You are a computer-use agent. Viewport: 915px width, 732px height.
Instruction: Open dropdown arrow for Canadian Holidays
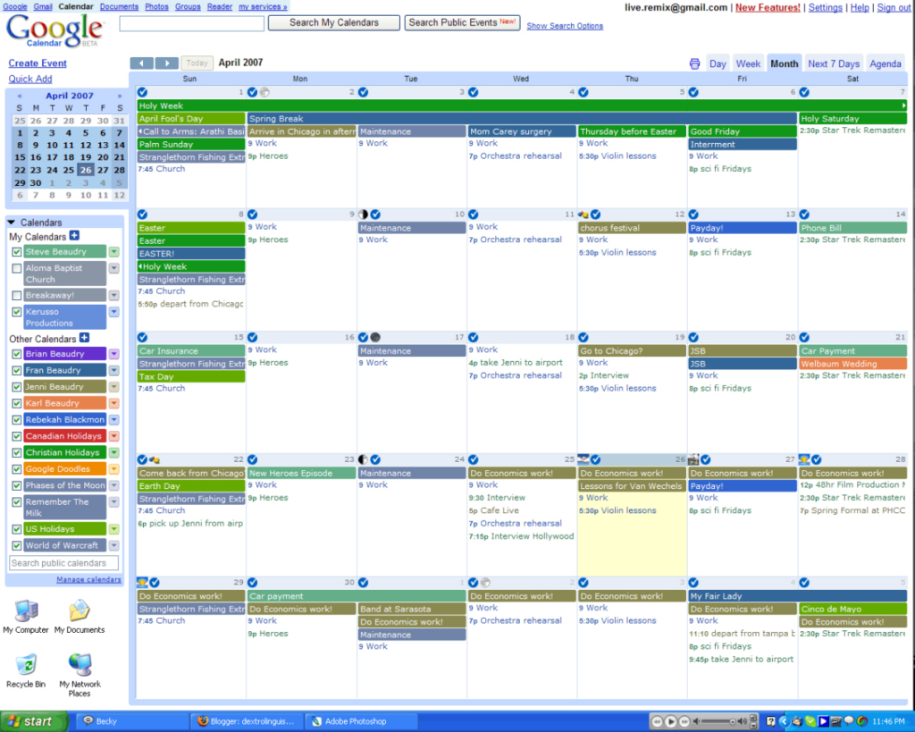[113, 436]
